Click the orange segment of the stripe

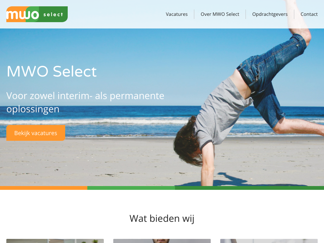44,188
